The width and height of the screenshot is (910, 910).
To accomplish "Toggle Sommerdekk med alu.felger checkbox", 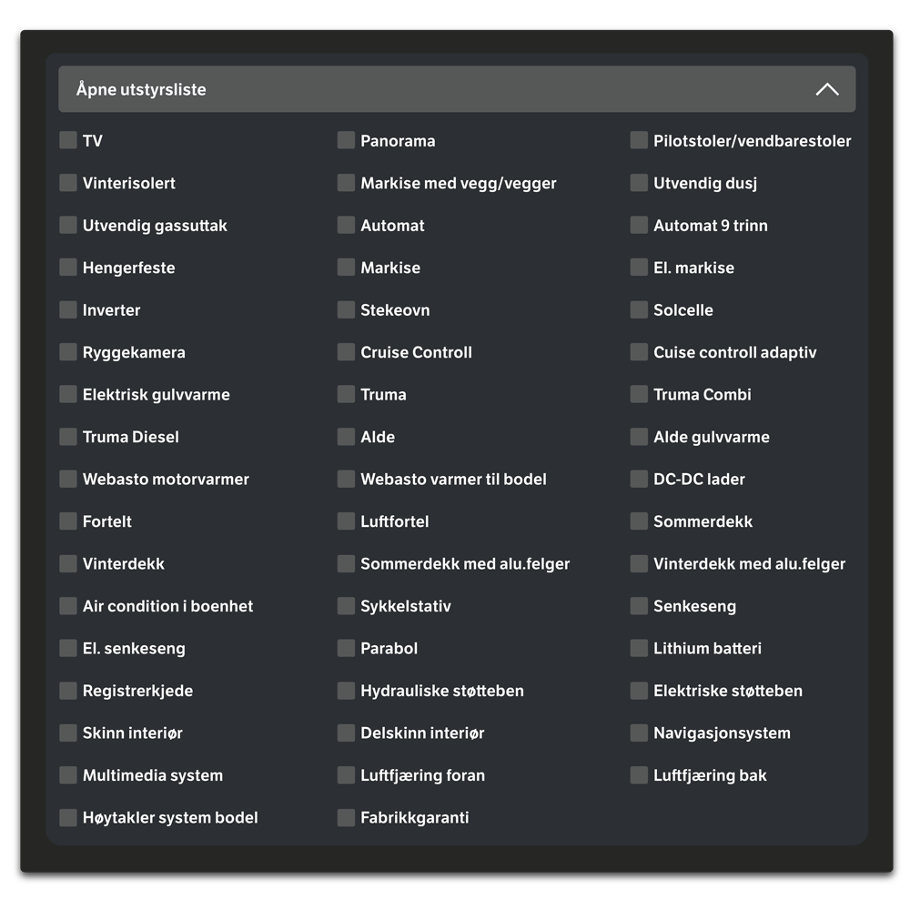I will tap(346, 563).
